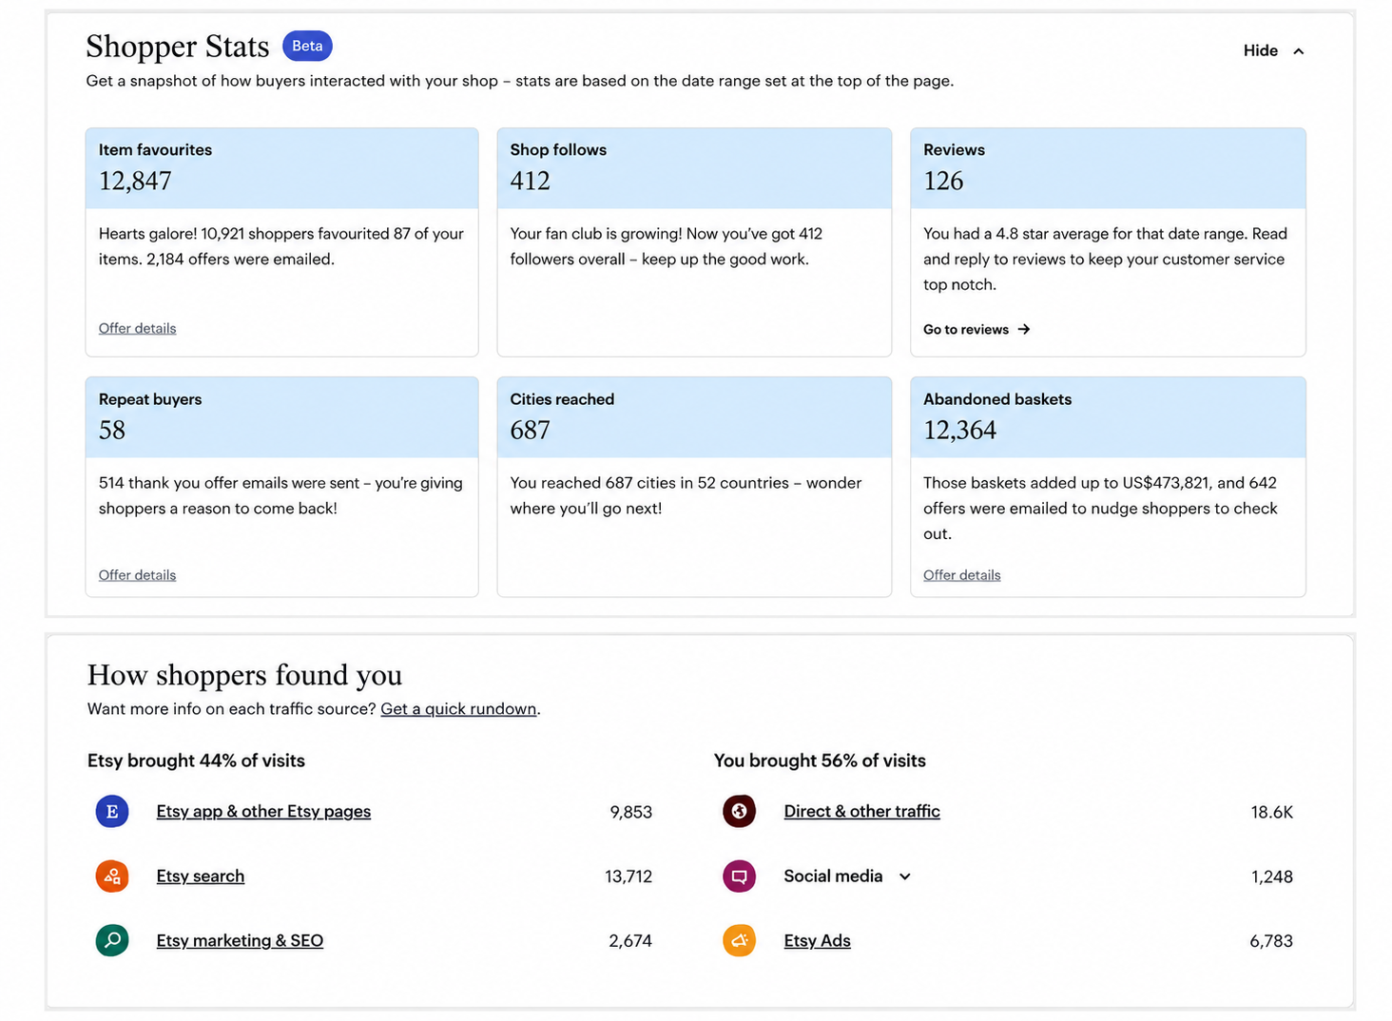The width and height of the screenshot is (1392, 1021).
Task: Open Offer details under Repeat buyers
Action: [137, 575]
